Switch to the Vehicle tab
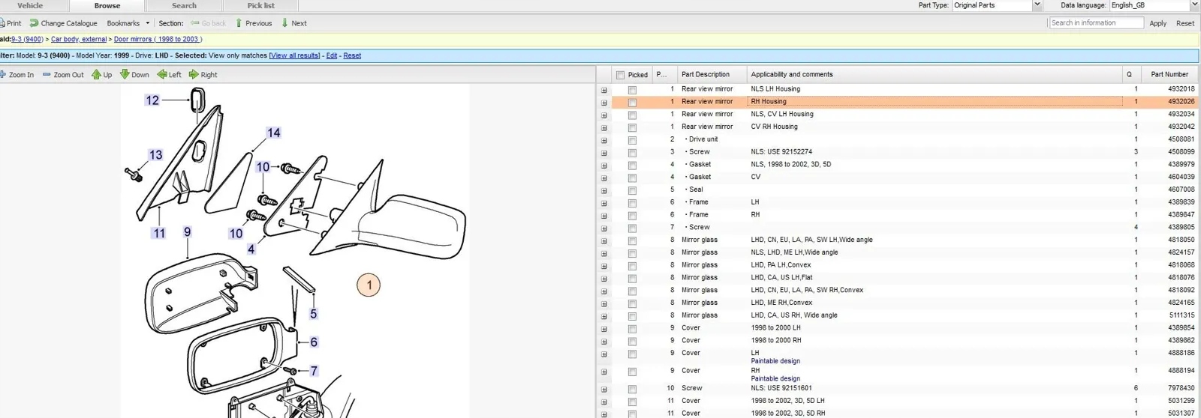1201x418 pixels. point(30,5)
